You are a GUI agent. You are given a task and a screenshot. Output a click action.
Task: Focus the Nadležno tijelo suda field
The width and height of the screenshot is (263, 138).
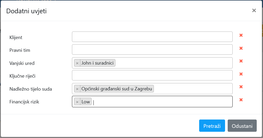click(192, 89)
